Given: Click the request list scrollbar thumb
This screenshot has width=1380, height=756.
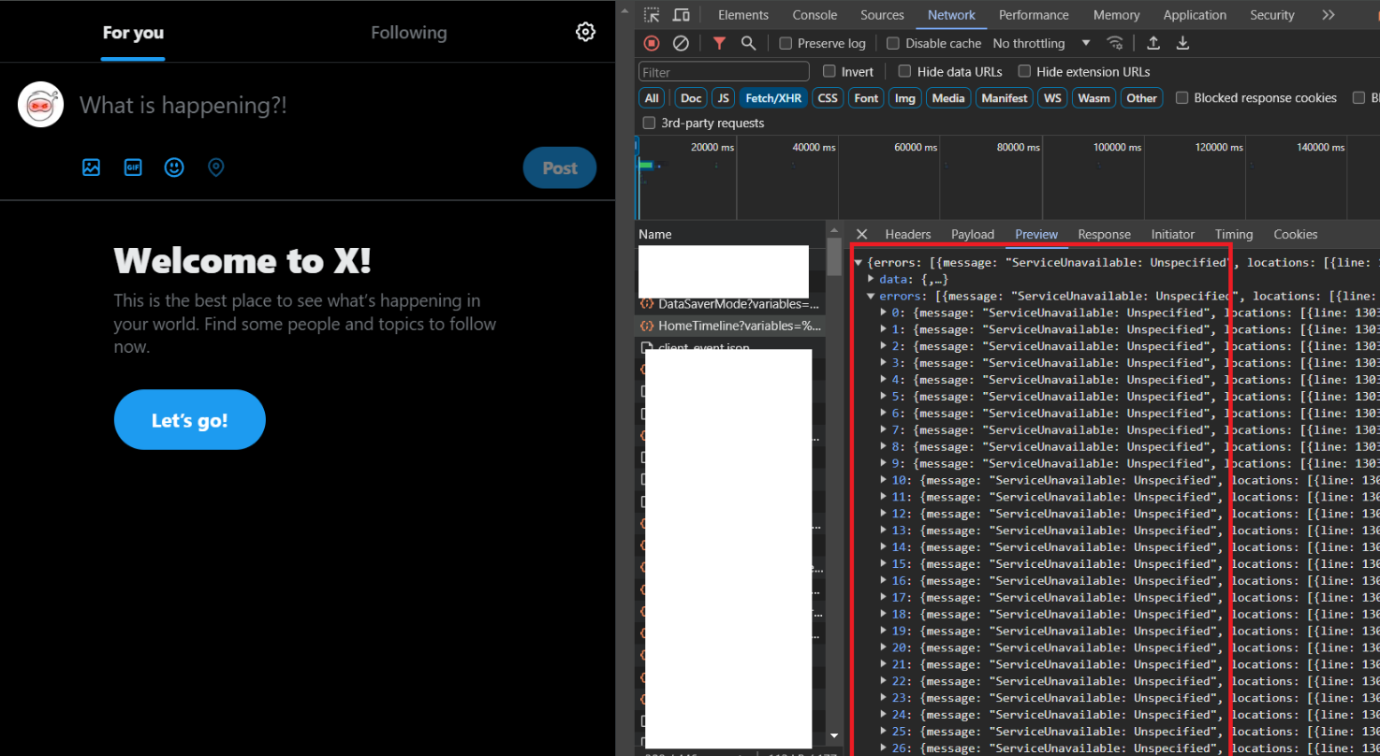Looking at the screenshot, I should point(834,256).
